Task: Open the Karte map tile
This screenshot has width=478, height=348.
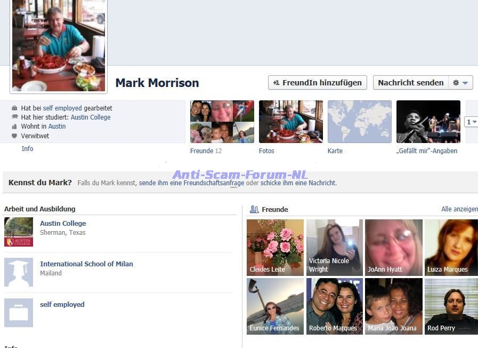Action: coord(359,122)
